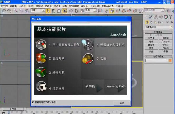Click the Mirror tool icon
175x114 pixels.
(x=168, y=11)
